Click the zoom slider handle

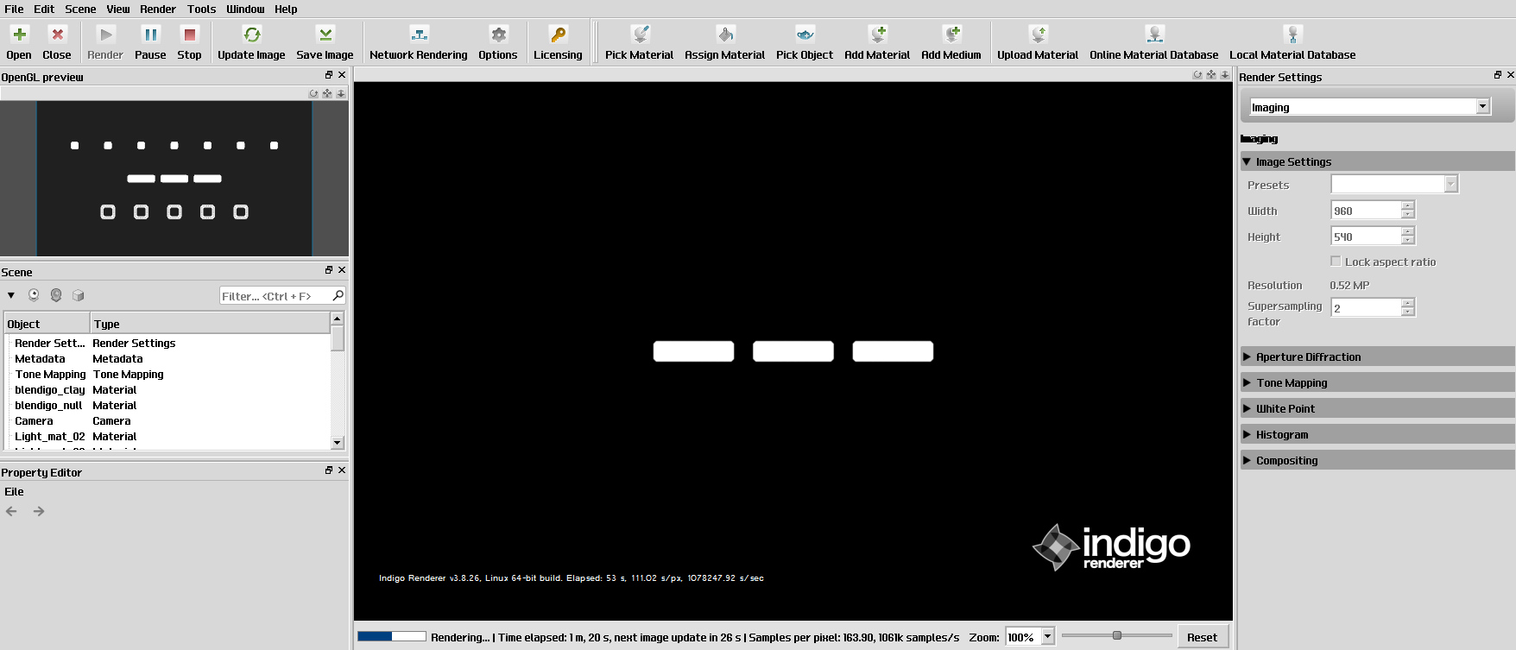click(x=1117, y=635)
